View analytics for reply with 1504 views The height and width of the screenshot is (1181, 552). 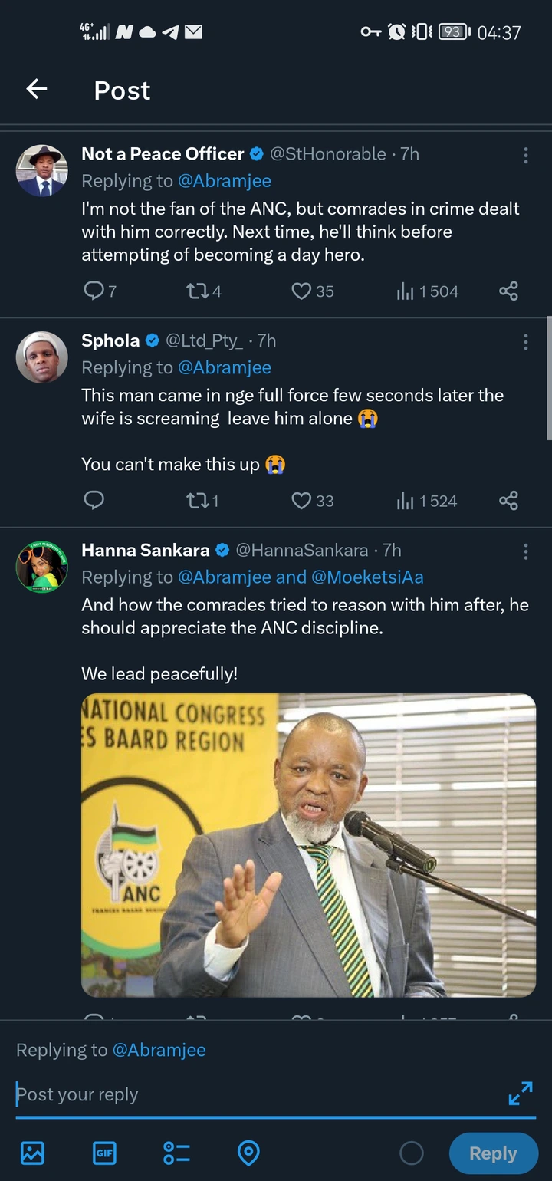pos(427,291)
